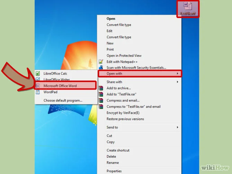Image resolution: width=232 pixels, height=174 pixels.
Task: Click WinRAR icon beside Compress to "TestFile.rar" and email
Action: (x=101, y=107)
